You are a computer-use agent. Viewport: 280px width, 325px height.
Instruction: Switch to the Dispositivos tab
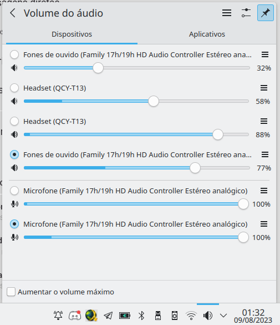click(72, 34)
